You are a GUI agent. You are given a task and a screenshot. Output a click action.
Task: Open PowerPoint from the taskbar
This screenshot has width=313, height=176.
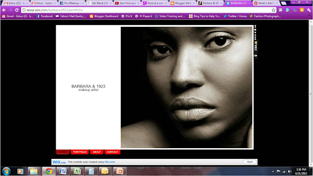tap(119, 171)
